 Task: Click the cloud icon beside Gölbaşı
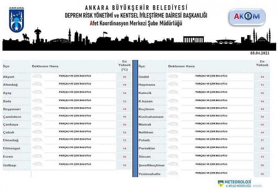point(37,165)
